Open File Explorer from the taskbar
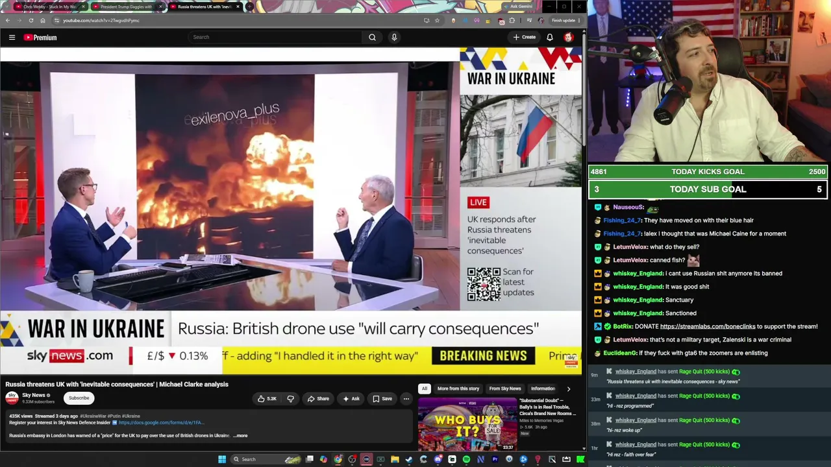This screenshot has width=831, height=467. point(395,459)
